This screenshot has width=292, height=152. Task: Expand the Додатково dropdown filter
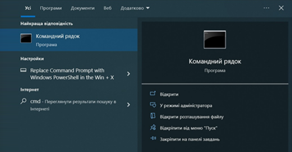(135, 8)
